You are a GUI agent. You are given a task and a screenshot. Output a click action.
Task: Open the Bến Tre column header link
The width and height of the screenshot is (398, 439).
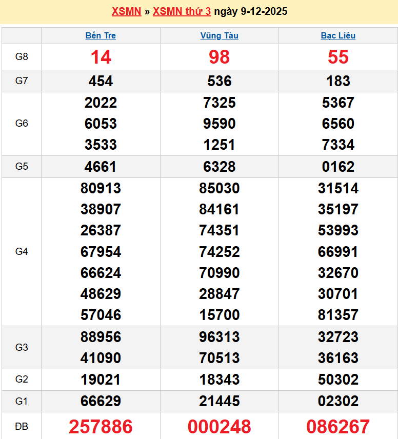101,35
